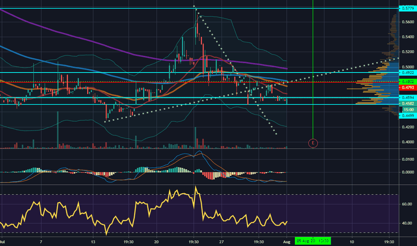Select the red 0.4793 price label
This screenshot has height=246, width=417.
408,88
